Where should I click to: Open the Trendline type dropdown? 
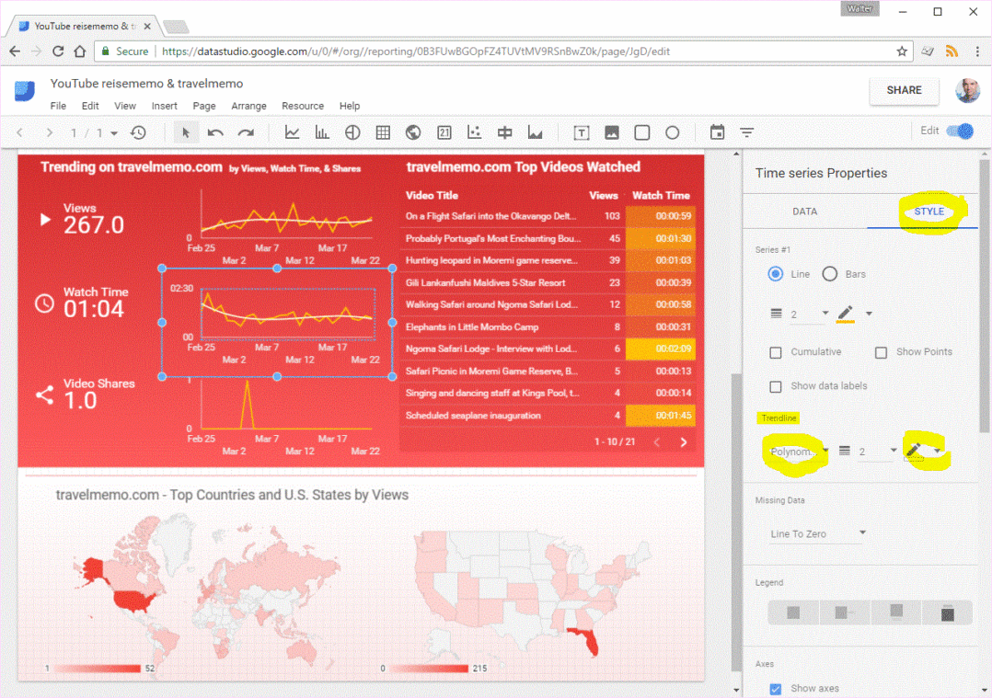(x=798, y=452)
